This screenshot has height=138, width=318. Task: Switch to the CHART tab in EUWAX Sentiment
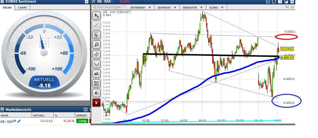point(22,7)
